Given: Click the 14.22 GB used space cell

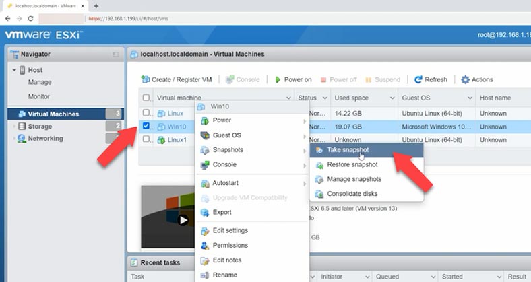Looking at the screenshot, I should [348, 114].
